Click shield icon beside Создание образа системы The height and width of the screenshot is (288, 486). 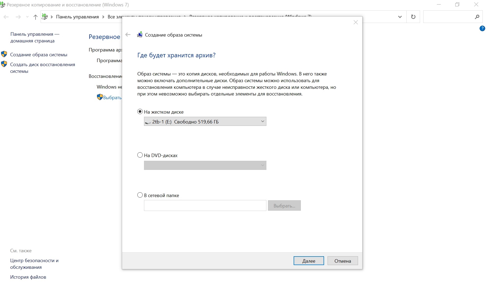click(x=4, y=54)
